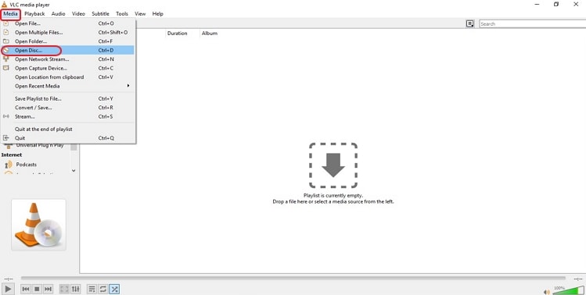Toggle loop repeat mode button
The width and height of the screenshot is (586, 295).
point(103,289)
